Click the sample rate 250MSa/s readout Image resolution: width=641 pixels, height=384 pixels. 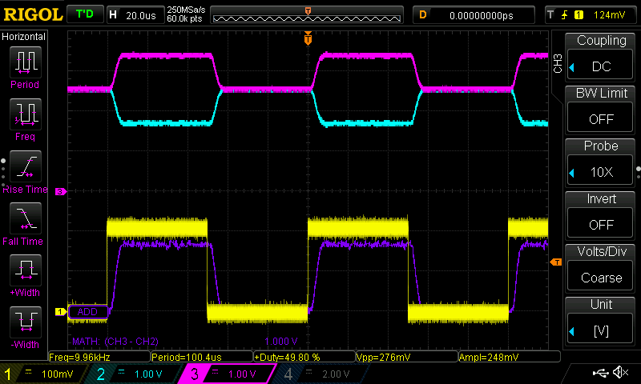[x=186, y=10]
